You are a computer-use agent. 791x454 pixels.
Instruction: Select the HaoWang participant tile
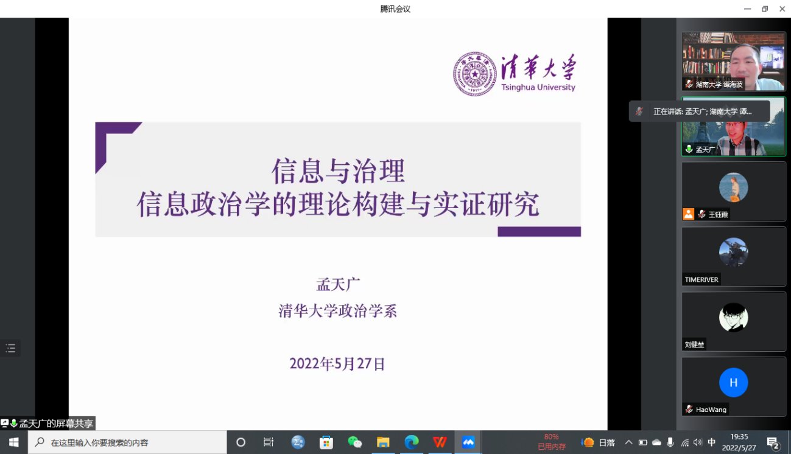(733, 386)
